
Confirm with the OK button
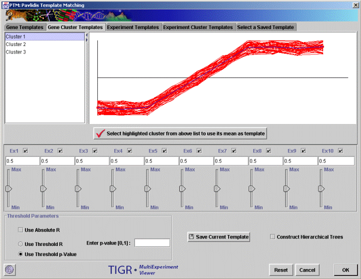(346, 269)
